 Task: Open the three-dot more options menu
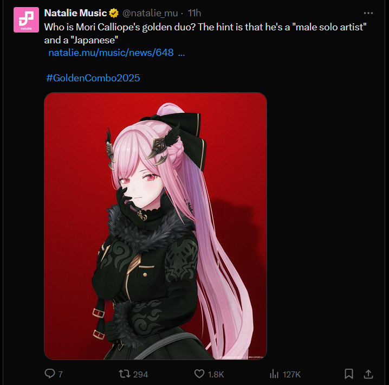368,13
